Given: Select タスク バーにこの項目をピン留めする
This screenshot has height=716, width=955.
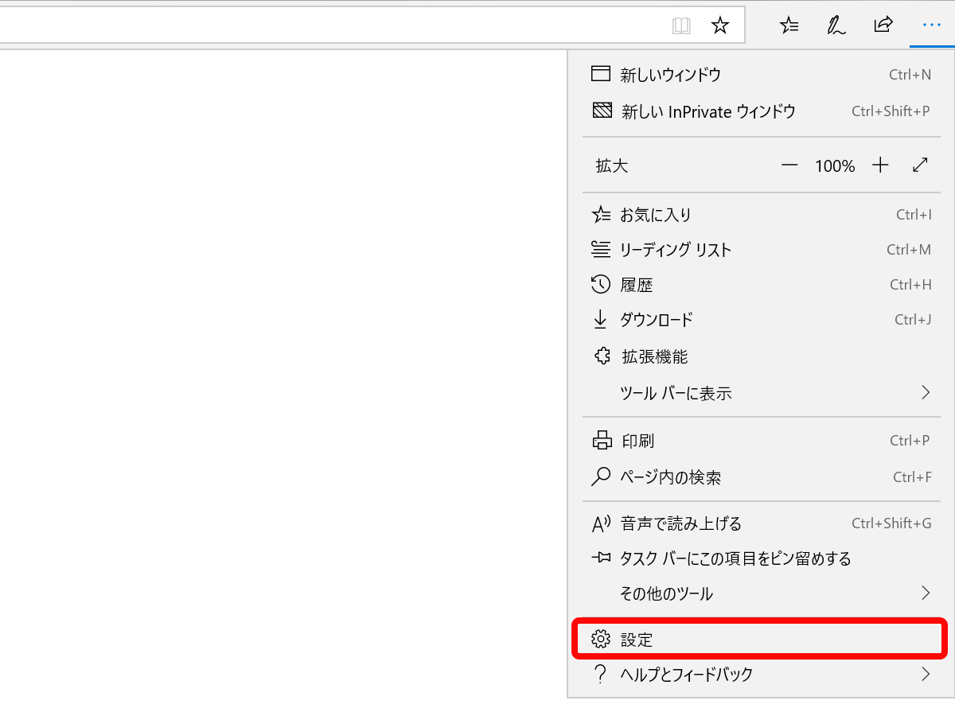Looking at the screenshot, I should [761, 558].
